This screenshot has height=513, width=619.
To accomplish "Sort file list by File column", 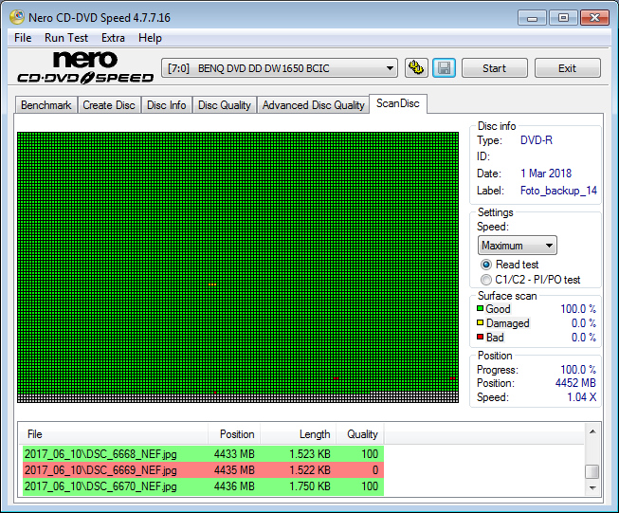I will pyautogui.click(x=114, y=434).
